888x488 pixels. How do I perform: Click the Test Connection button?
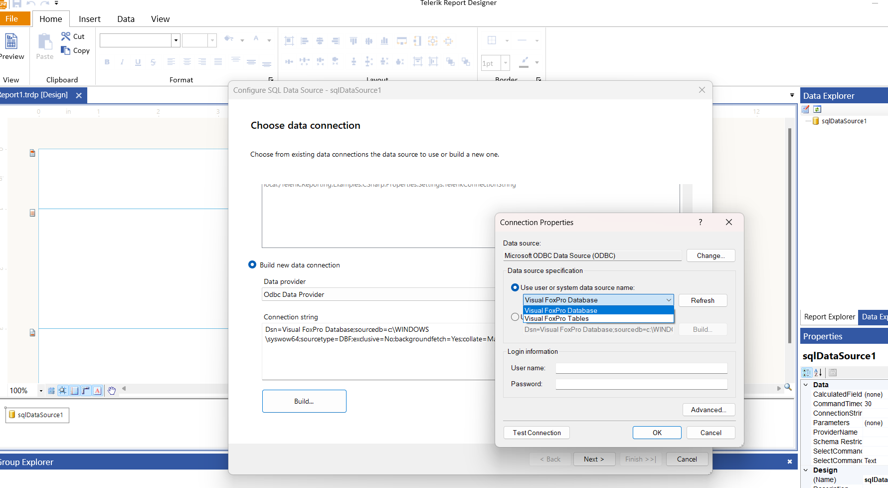tap(536, 433)
